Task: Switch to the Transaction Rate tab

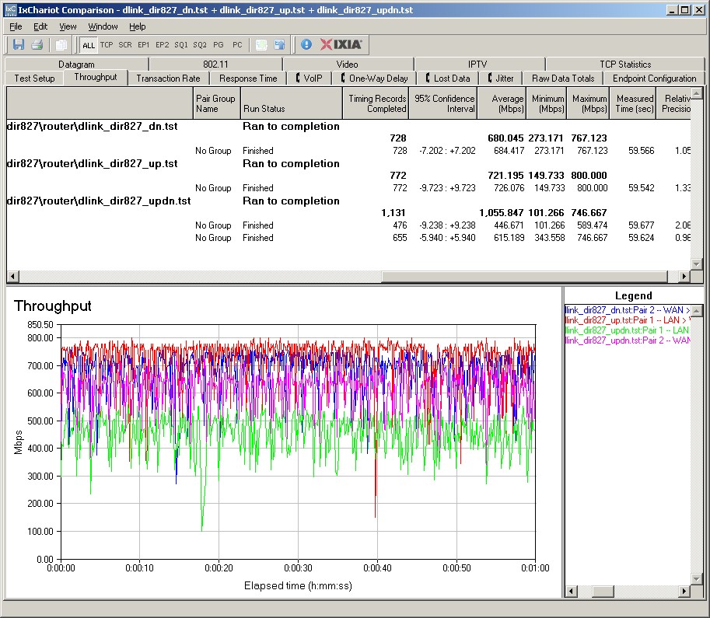Action: [x=168, y=79]
